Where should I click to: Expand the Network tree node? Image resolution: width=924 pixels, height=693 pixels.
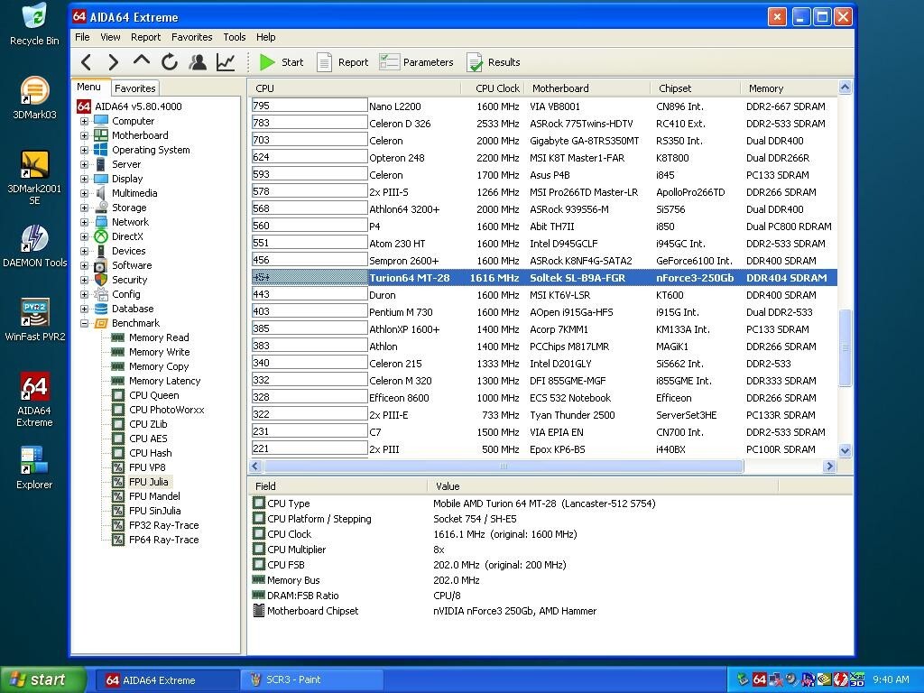[x=84, y=222]
